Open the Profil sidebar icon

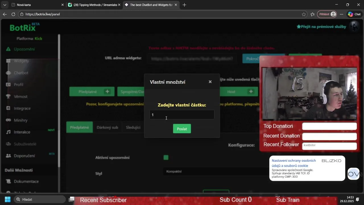9,85
